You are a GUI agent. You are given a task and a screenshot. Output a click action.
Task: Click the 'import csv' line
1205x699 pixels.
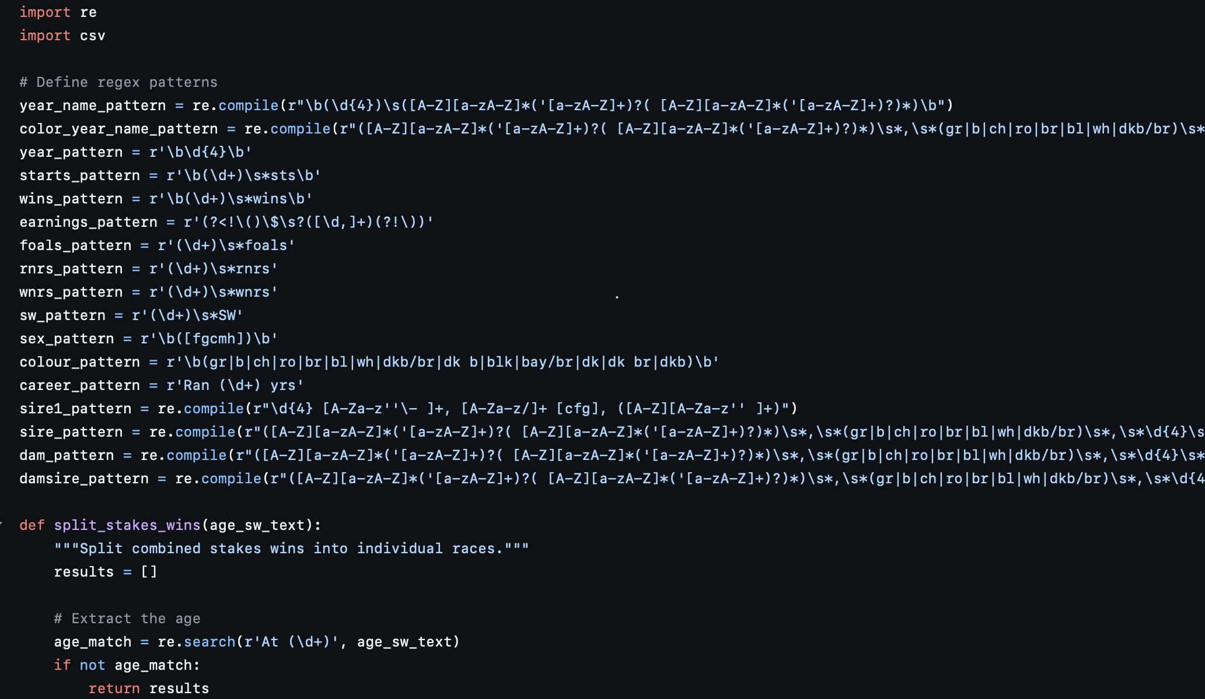click(x=62, y=36)
